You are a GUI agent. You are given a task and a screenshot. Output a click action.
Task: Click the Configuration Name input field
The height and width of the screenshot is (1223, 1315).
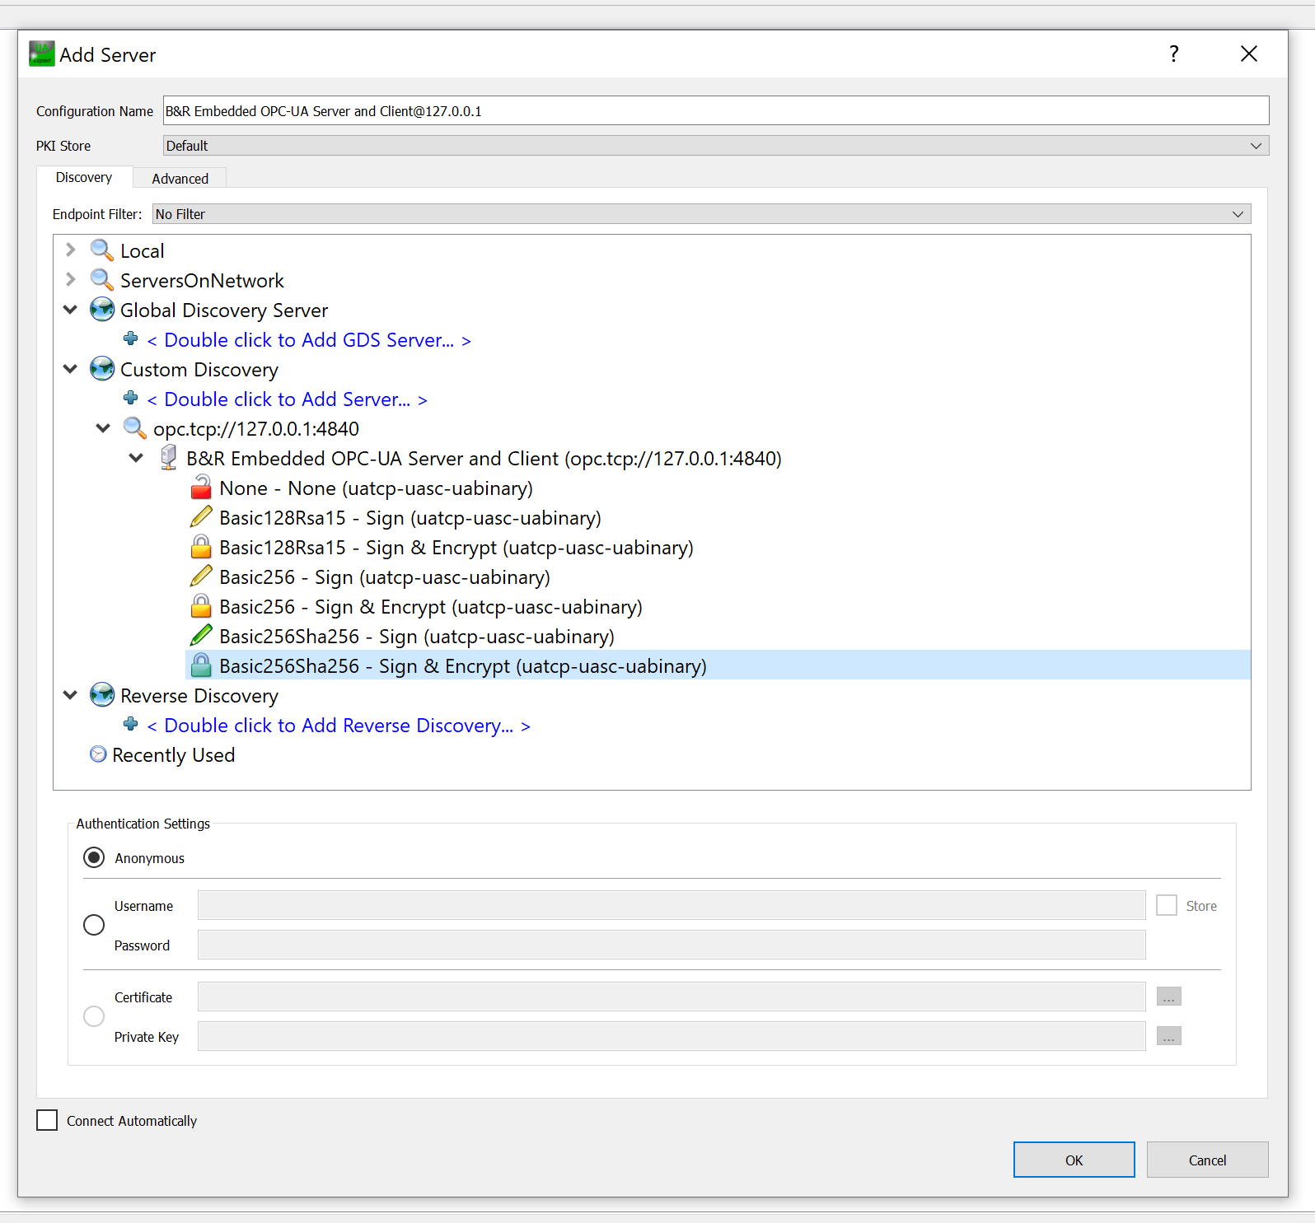(x=716, y=110)
